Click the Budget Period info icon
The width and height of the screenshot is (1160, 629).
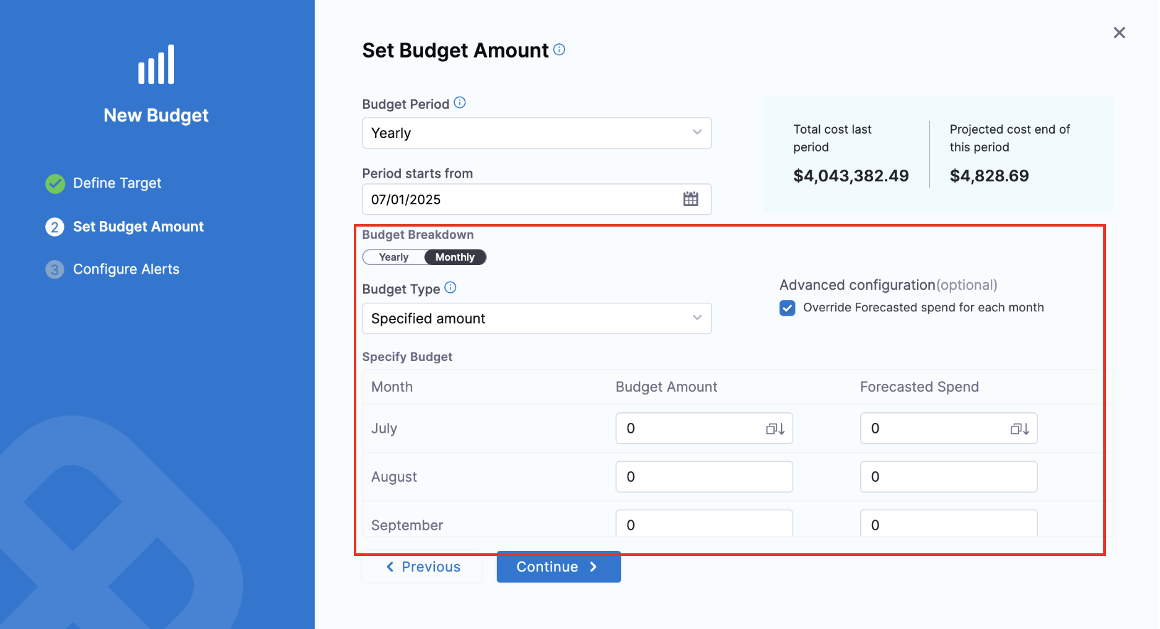click(x=459, y=103)
